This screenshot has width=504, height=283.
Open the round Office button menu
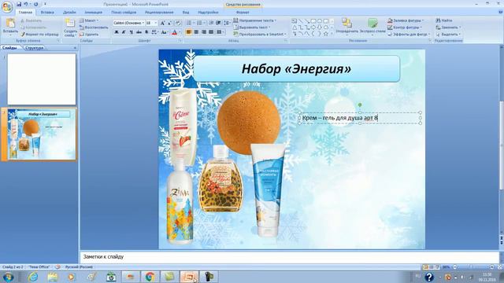tap(7, 7)
